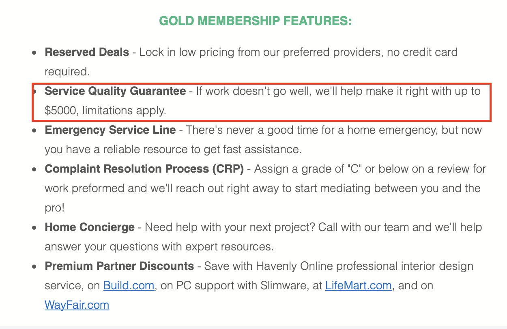Click the Complaint Resolution Process (CRP) title

(144, 169)
